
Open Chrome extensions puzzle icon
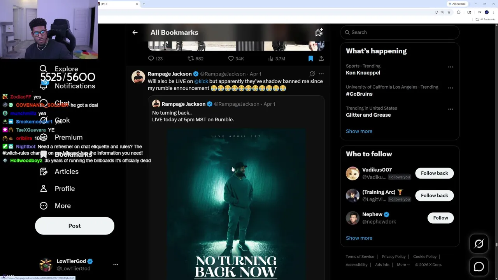pyautogui.click(x=459, y=12)
